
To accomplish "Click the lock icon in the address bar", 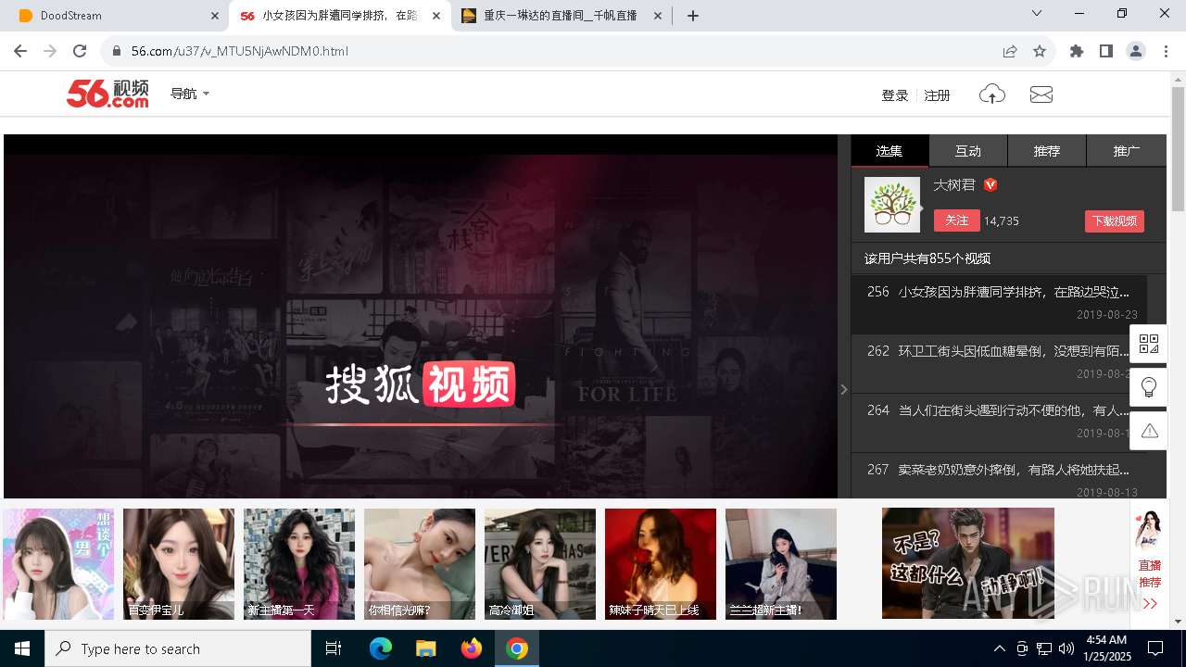I will coord(117,51).
